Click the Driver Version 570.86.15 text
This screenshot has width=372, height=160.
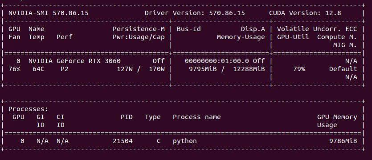tap(195, 13)
